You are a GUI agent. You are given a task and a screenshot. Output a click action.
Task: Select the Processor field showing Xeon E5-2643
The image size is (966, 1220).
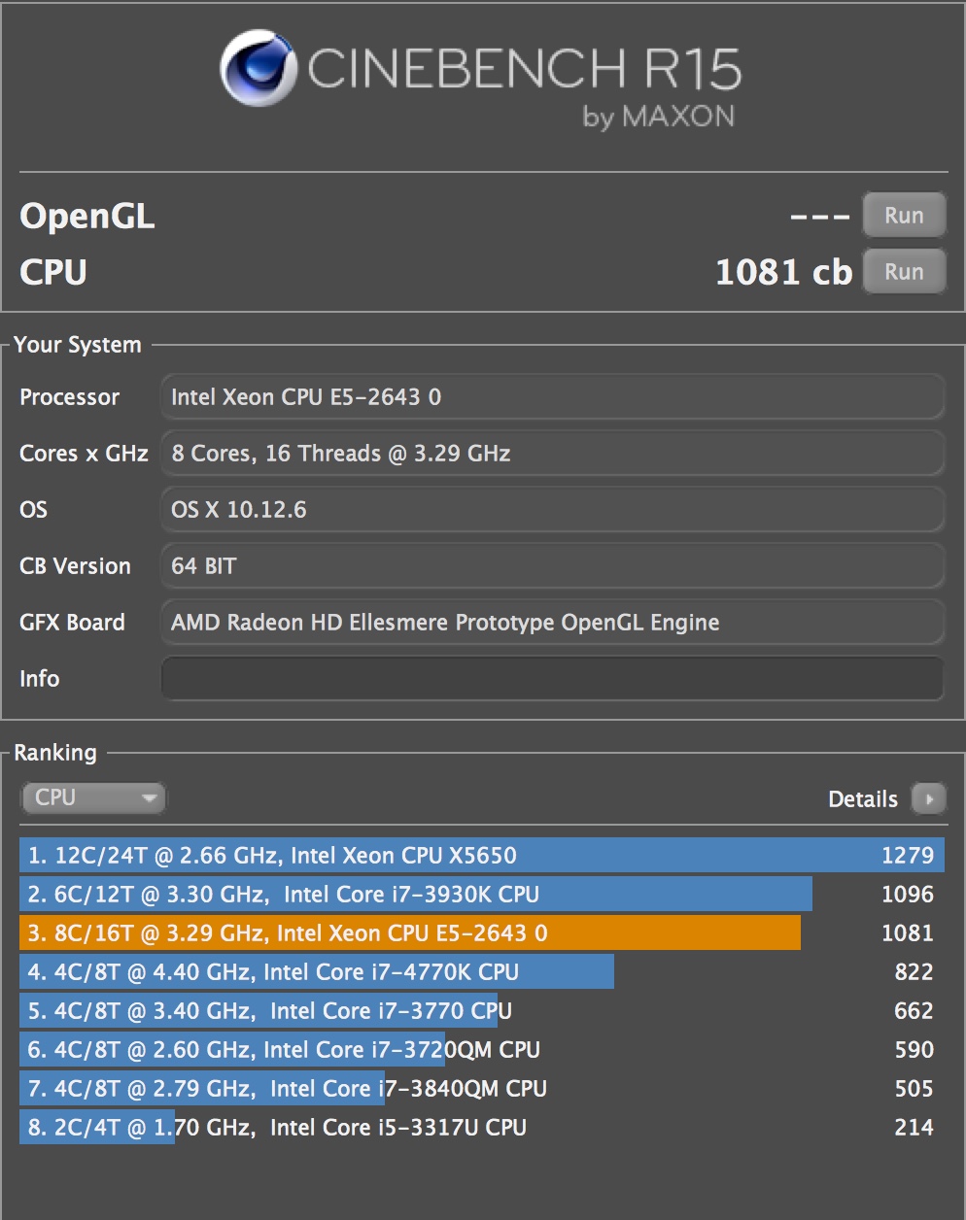(x=551, y=397)
